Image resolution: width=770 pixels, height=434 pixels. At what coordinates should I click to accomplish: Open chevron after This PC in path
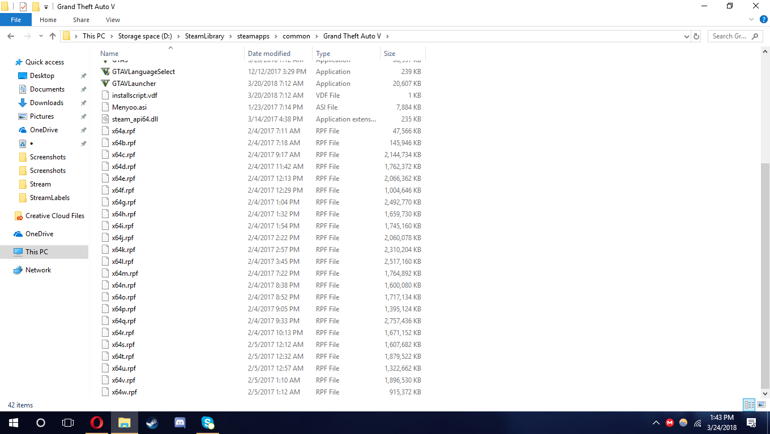112,36
